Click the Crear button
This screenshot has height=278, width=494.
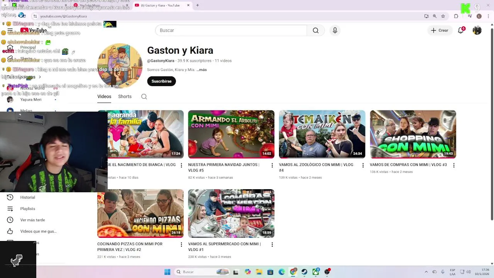[x=440, y=31]
